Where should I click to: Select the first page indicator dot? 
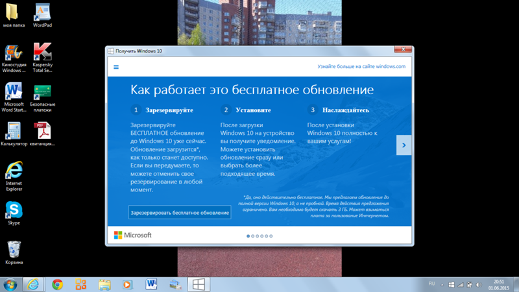point(248,236)
